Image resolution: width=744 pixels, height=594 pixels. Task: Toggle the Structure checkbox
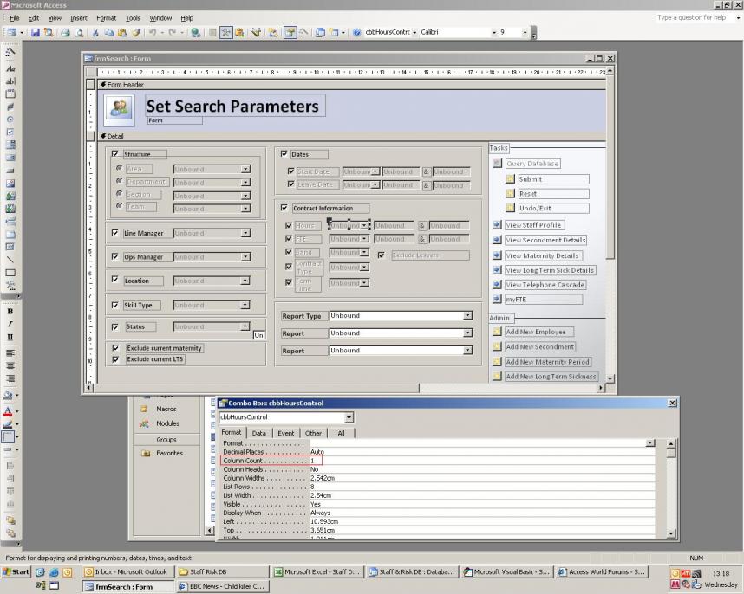[115, 154]
